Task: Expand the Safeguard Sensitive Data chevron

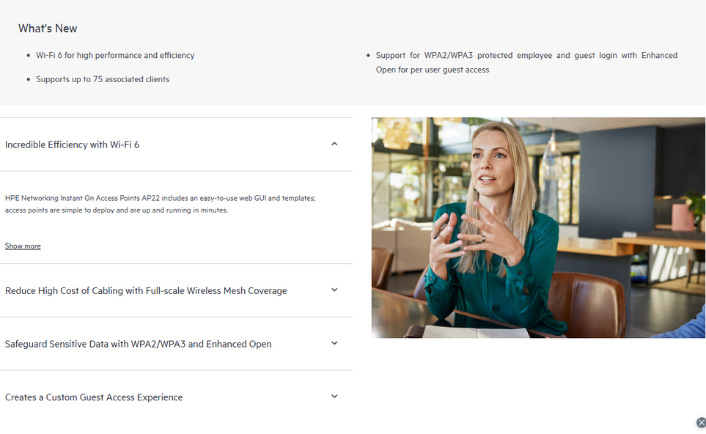Action: pyautogui.click(x=334, y=343)
